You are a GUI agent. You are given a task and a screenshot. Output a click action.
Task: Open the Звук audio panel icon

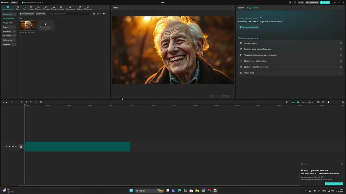click(18, 8)
